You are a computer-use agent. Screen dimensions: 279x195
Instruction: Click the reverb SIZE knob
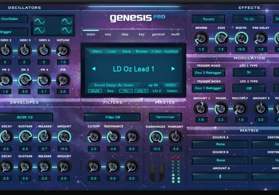pos(221,38)
